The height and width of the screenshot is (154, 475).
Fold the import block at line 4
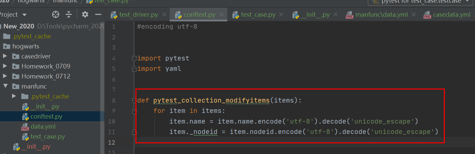click(x=134, y=58)
